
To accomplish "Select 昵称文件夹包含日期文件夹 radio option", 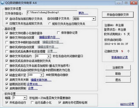I will point(49,24).
